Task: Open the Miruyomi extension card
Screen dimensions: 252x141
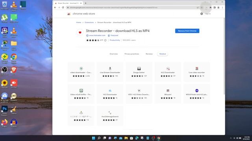Action: [168, 94]
